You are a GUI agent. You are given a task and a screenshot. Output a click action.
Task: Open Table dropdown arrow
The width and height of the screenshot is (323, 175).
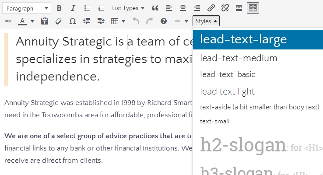coord(123,21)
